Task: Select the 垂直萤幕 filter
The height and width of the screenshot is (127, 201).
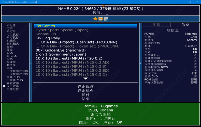Action: 13,83
